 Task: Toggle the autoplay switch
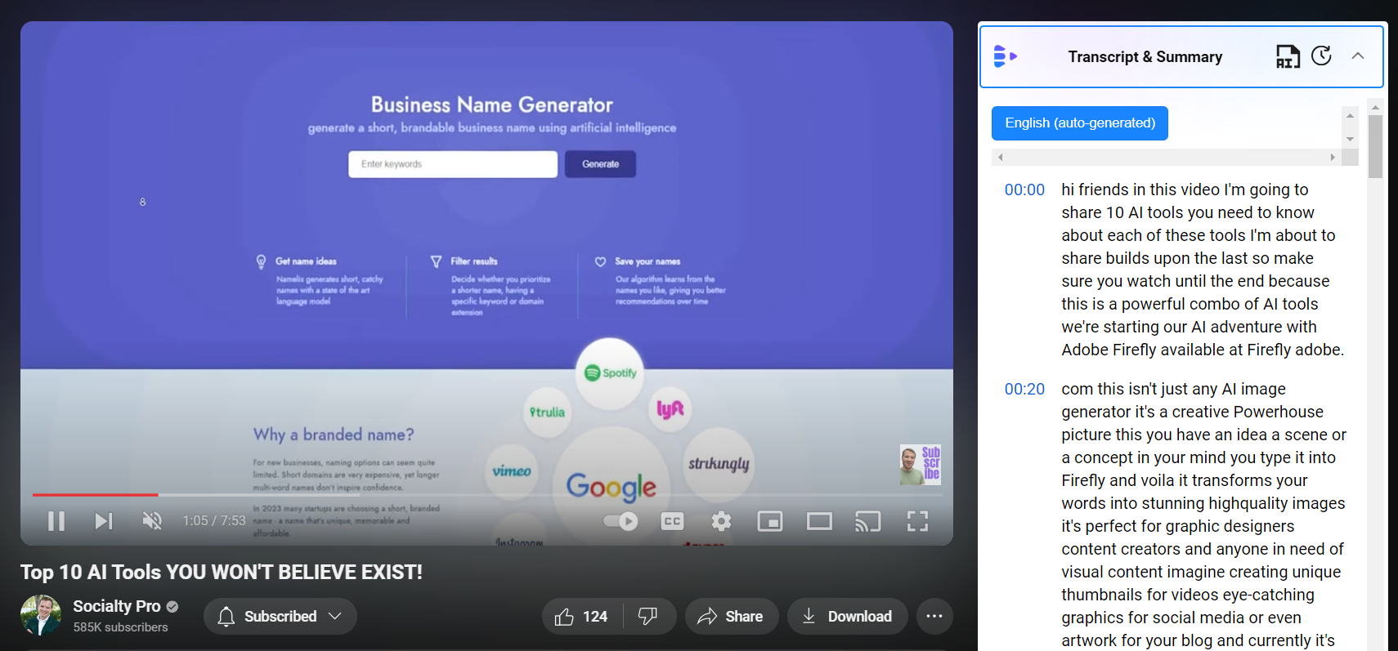(621, 521)
